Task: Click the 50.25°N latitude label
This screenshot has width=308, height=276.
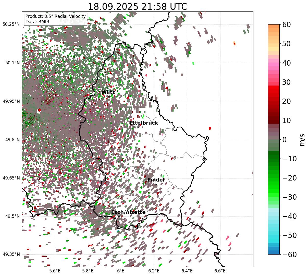Action: pyautogui.click(x=11, y=25)
